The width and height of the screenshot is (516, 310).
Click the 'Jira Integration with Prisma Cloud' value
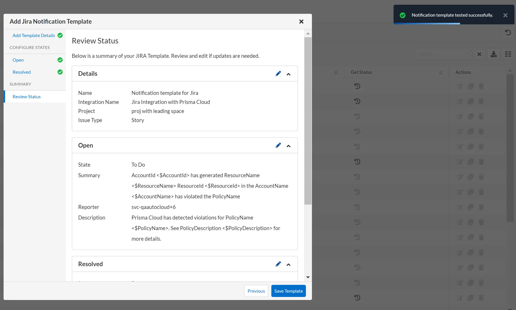point(171,102)
